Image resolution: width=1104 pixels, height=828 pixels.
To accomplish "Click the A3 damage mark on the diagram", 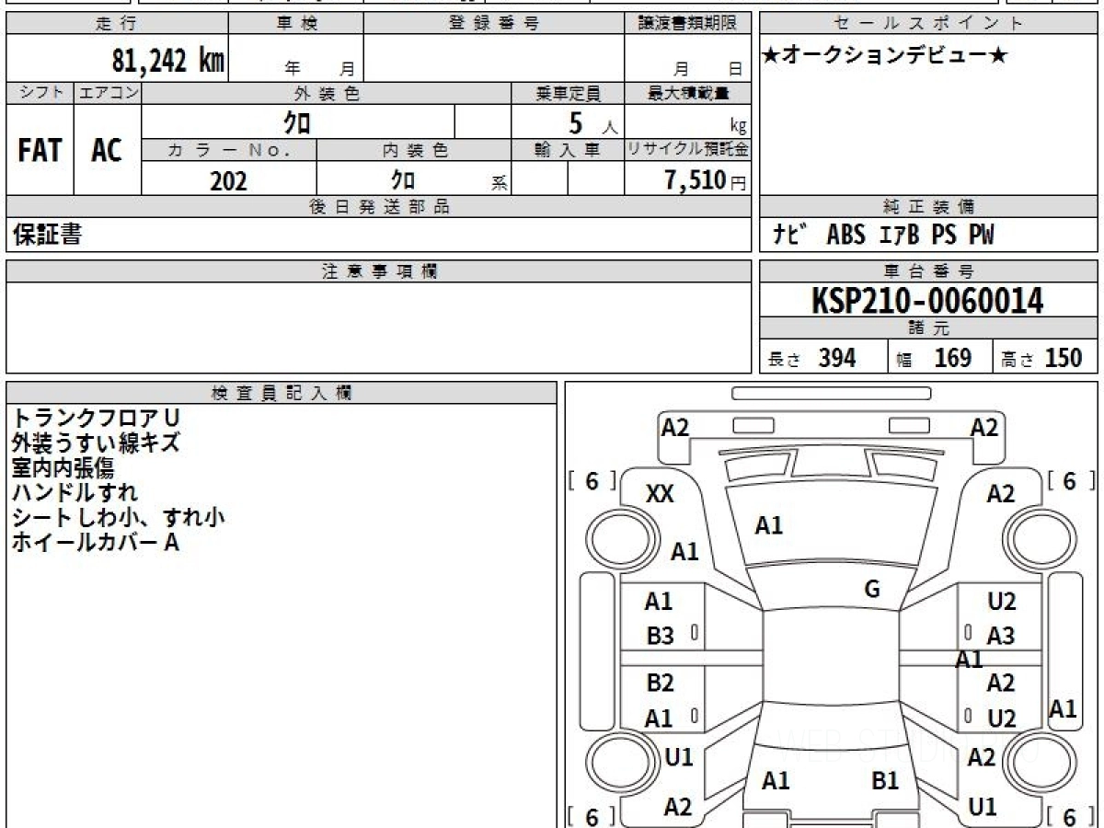I will click(1000, 636).
